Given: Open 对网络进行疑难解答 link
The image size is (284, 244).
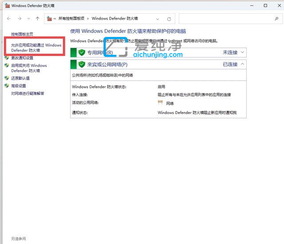Looking at the screenshot, I should tap(28, 94).
